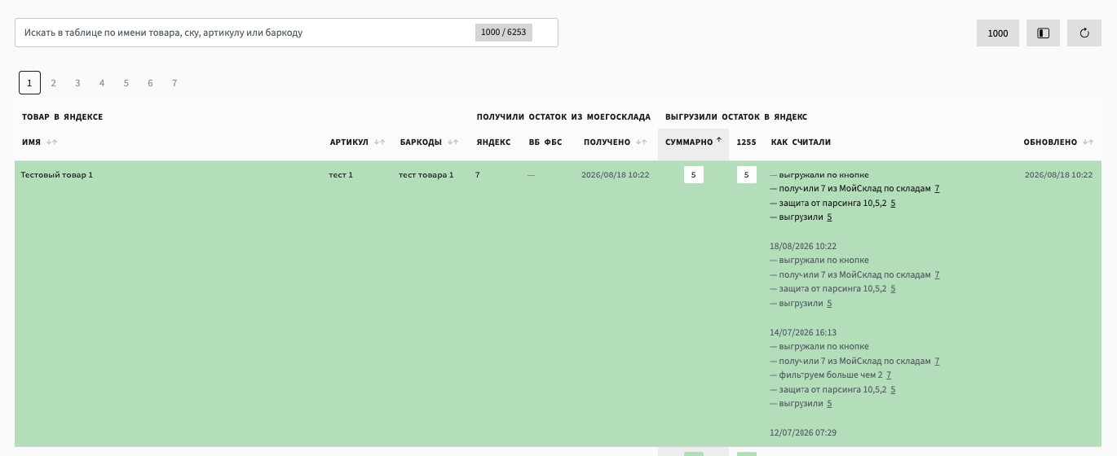Click the 'Товар в Яндексе' group header
Screen dimensions: 1117x456
coord(62,117)
